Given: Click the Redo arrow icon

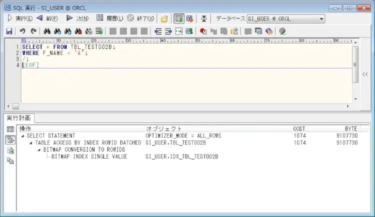Looking at the screenshot, I should [33, 31].
